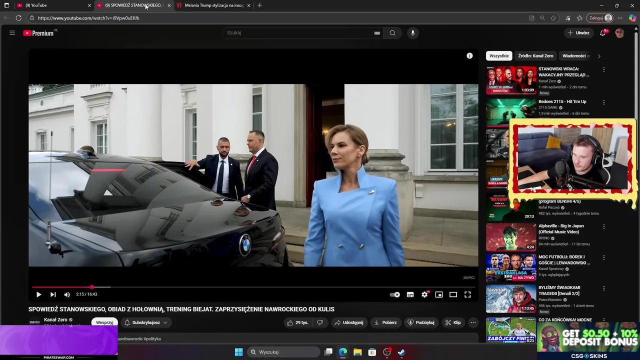The height and width of the screenshot is (360, 640).
Task: Enter full screen mode
Action: (x=467, y=294)
